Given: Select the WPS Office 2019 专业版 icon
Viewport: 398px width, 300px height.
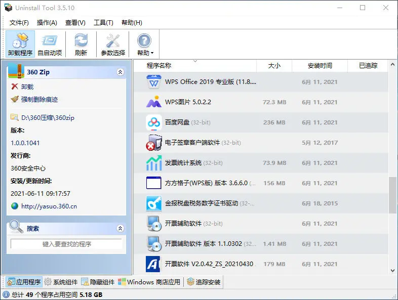Looking at the screenshot, I should (154, 82).
